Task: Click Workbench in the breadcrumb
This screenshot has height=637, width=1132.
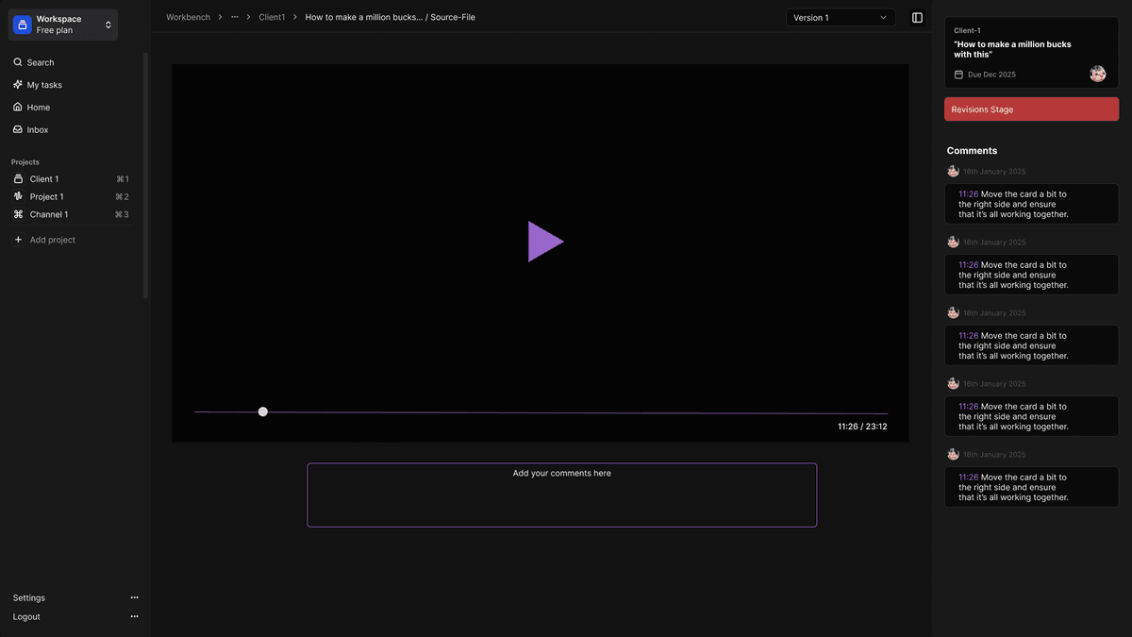Action: (x=188, y=18)
